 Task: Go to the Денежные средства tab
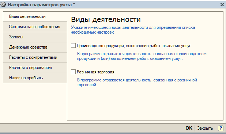(x=35, y=47)
